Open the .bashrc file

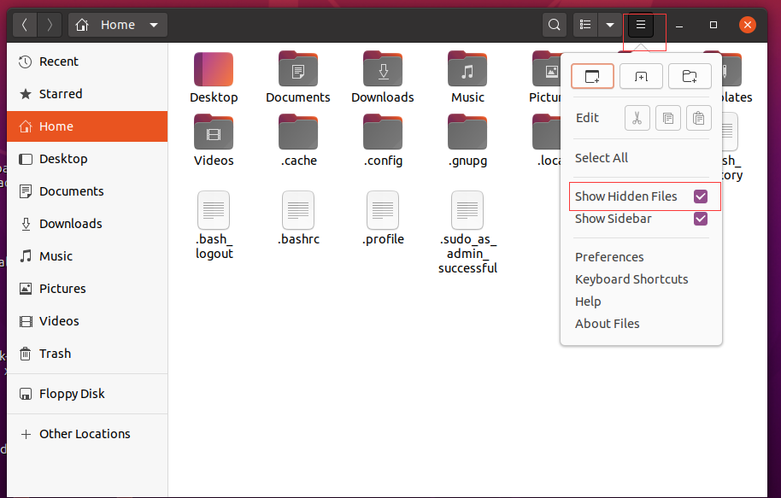point(298,219)
